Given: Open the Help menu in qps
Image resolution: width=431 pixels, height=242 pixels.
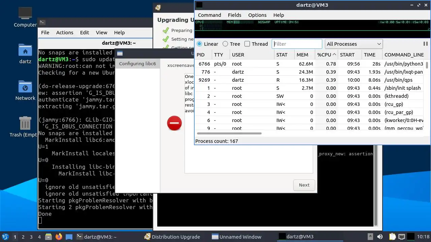Looking at the screenshot, I should [x=278, y=15].
